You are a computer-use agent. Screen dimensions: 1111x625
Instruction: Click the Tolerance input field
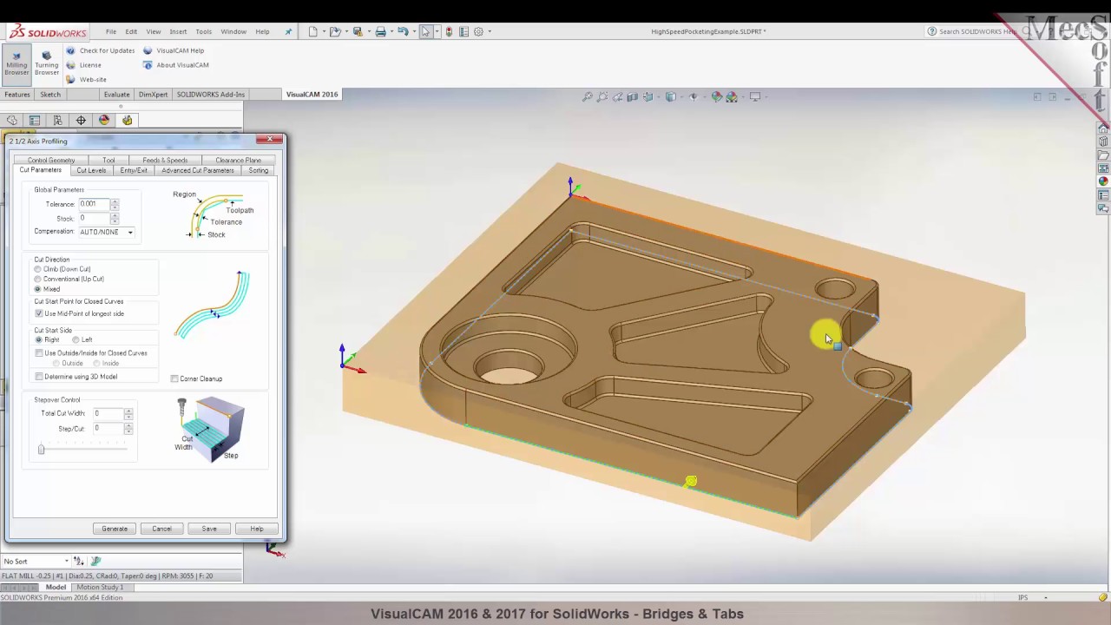pos(94,204)
